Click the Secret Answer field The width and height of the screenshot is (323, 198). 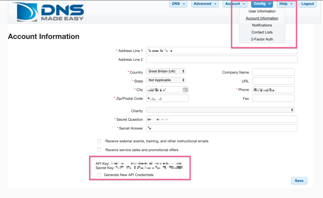[222, 128]
